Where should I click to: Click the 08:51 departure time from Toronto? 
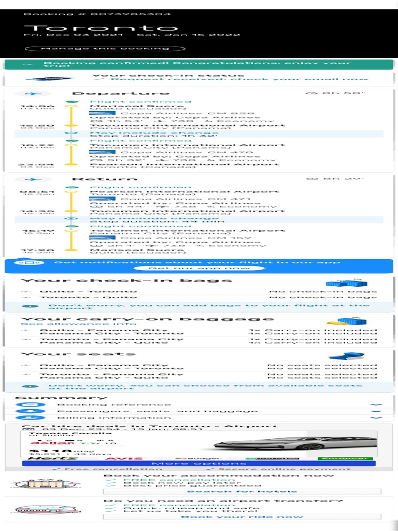pos(37,192)
